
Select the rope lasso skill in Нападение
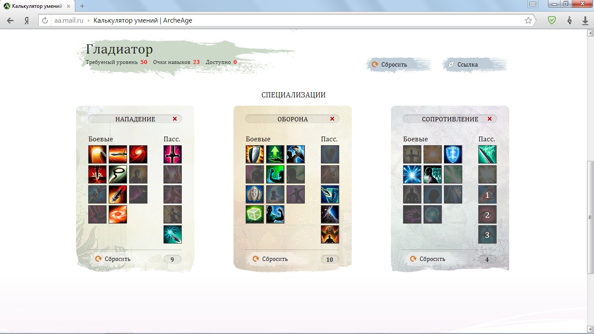point(118,174)
